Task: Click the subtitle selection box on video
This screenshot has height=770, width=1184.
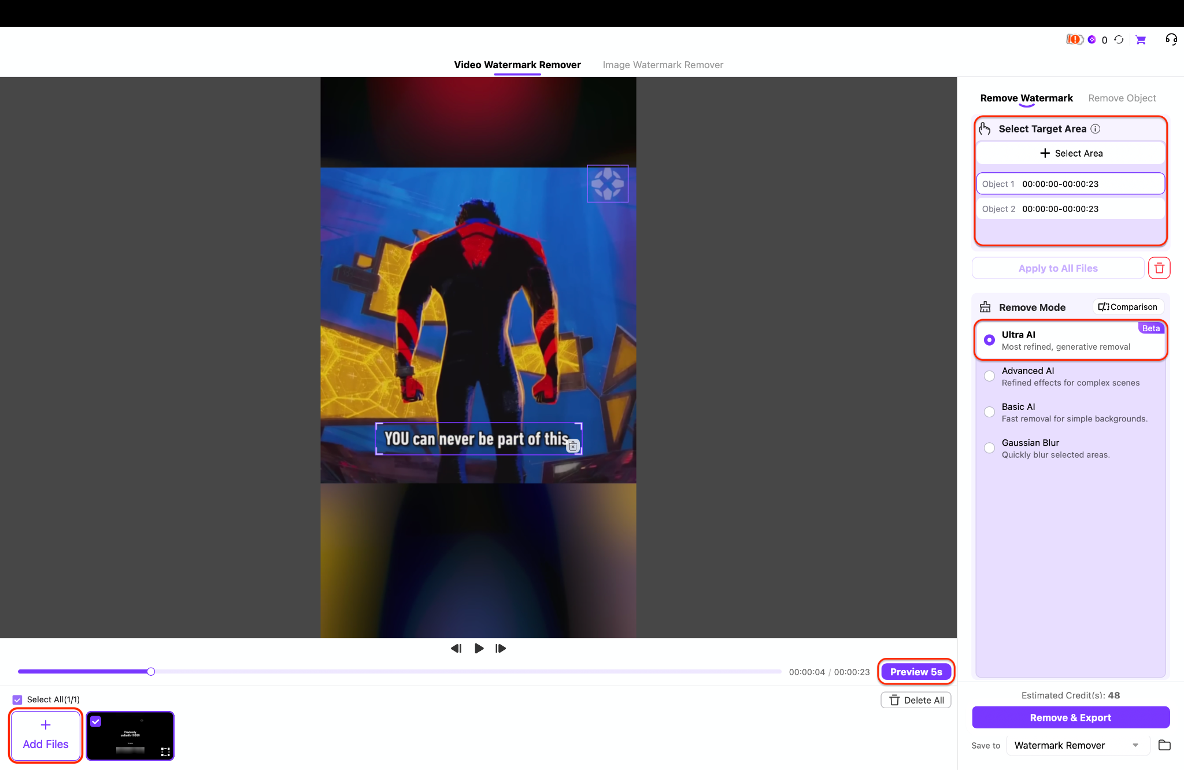Action: click(479, 439)
